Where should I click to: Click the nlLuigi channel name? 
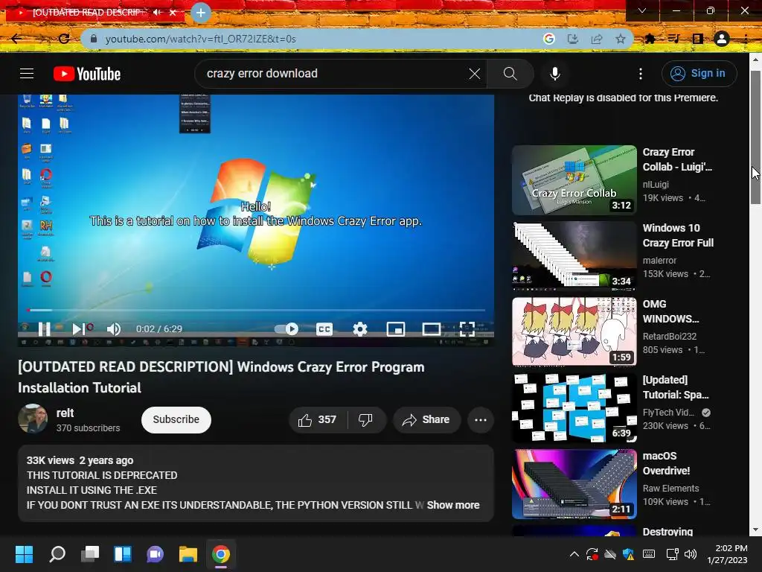[656, 185]
